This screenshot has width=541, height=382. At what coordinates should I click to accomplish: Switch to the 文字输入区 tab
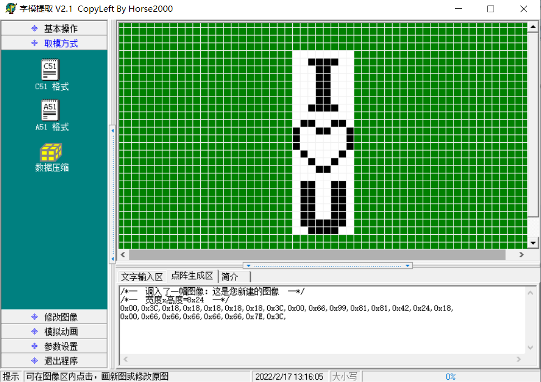point(142,277)
